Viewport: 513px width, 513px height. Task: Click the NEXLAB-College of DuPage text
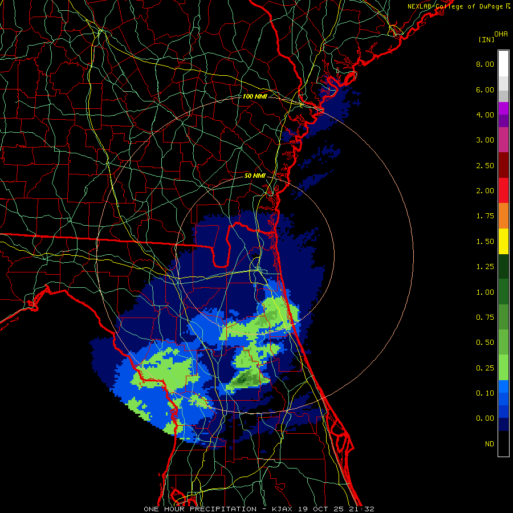click(x=455, y=6)
